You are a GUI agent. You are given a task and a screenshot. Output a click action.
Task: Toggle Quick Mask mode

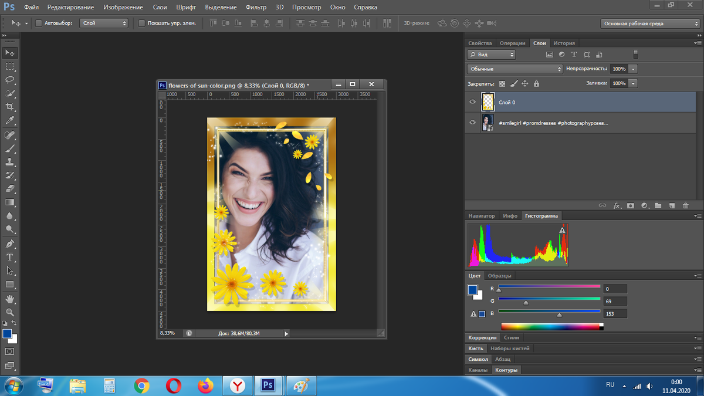point(10,351)
